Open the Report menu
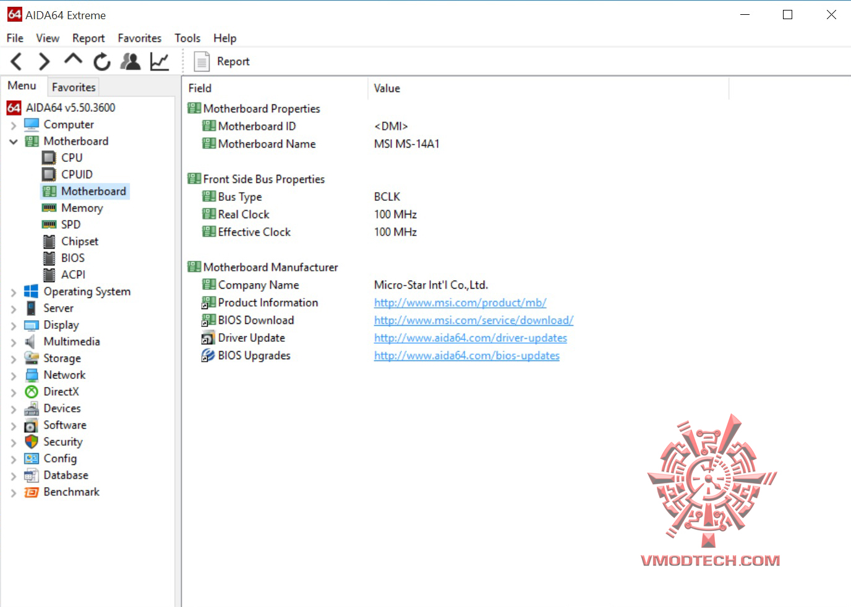The height and width of the screenshot is (607, 851). pyautogui.click(x=88, y=38)
